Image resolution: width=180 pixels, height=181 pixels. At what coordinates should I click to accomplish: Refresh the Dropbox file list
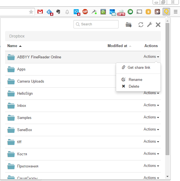141,25
